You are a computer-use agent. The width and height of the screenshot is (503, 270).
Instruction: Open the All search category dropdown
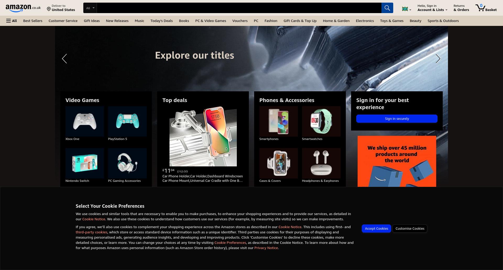90,8
